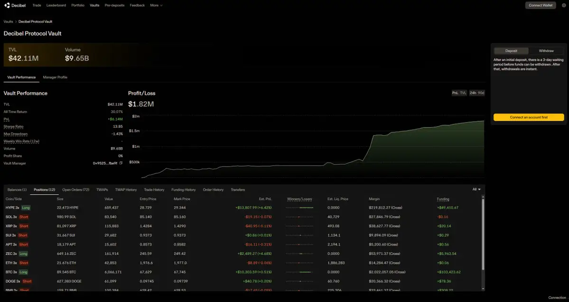
Task: Go to Leaderboard in the navigation bar
Action: coord(56,5)
